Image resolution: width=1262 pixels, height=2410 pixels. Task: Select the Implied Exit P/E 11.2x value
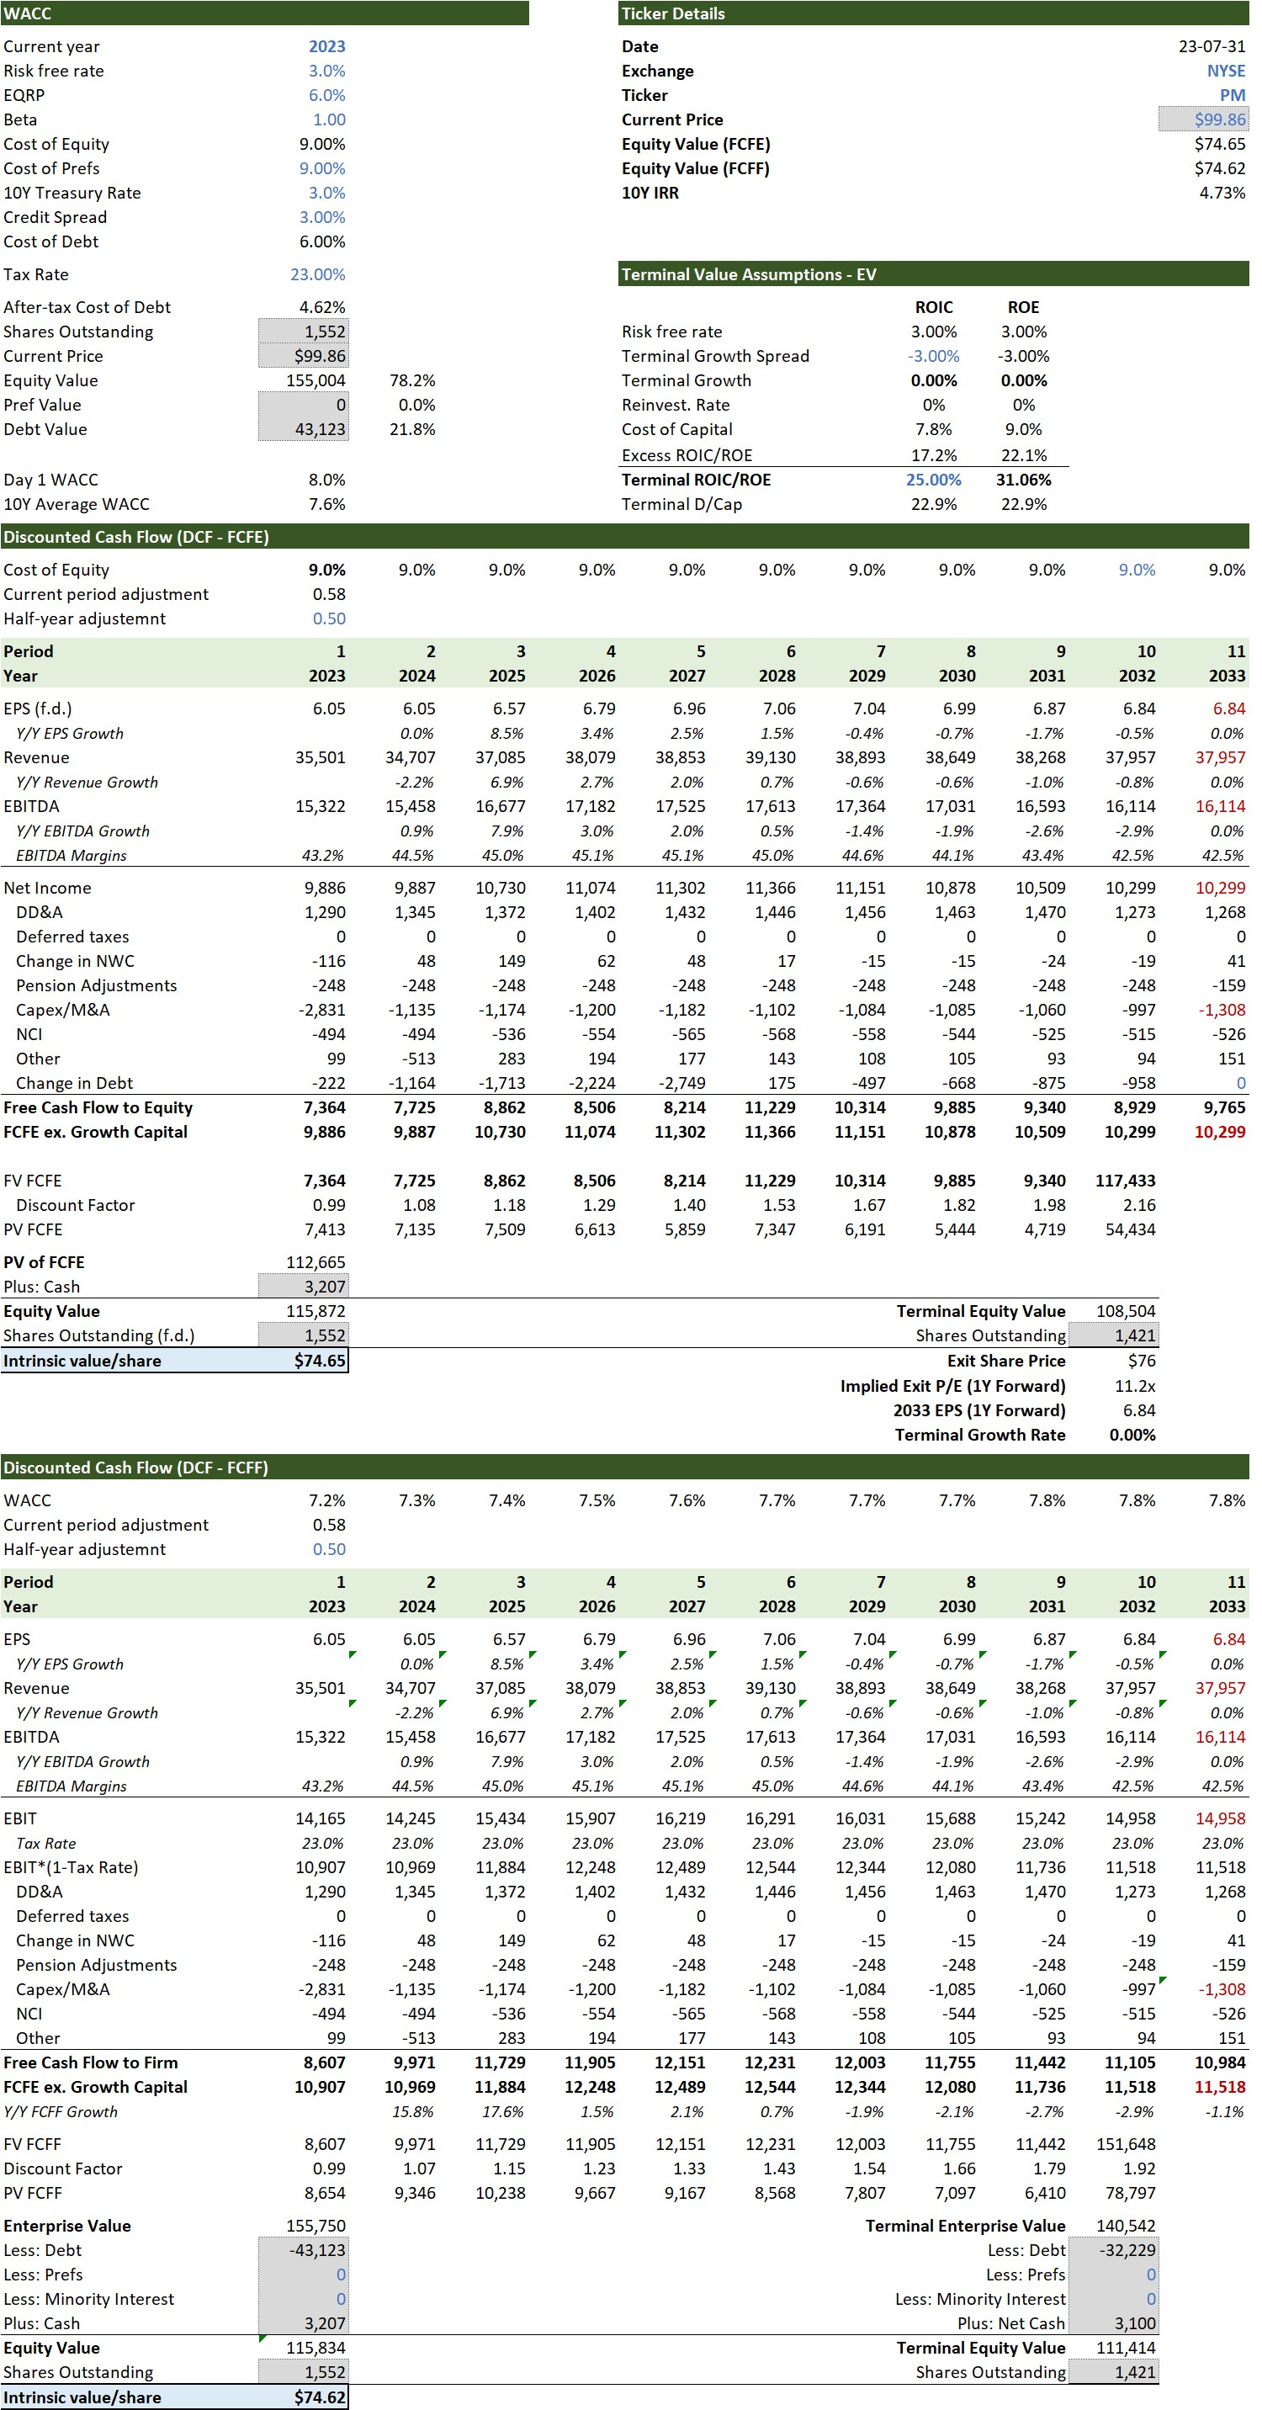point(1135,1387)
